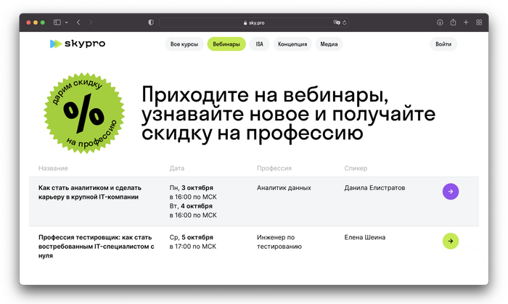Click the Пн, 3 октября date
This screenshot has width=508, height=304.
tap(191, 188)
